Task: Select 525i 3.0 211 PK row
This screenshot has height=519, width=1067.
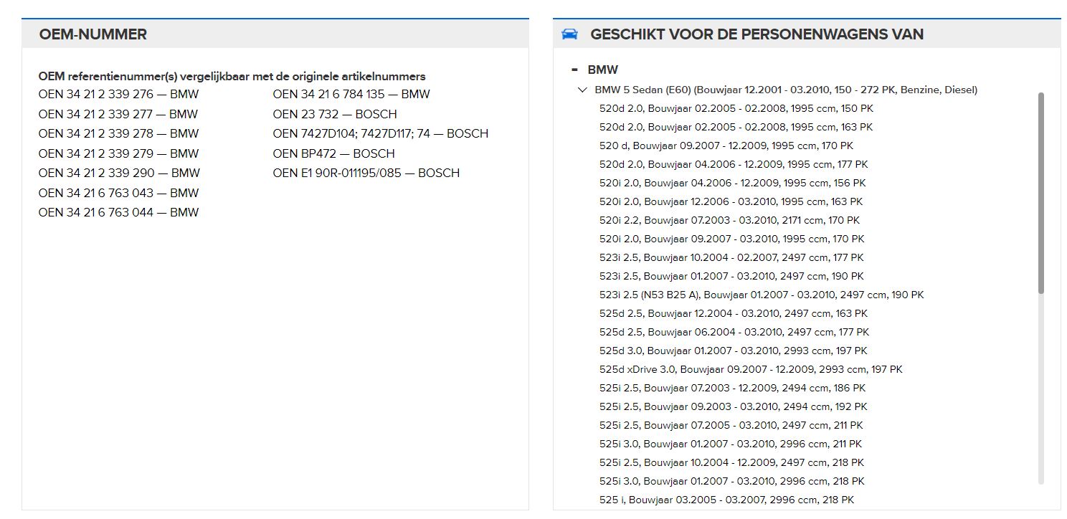Action: point(731,444)
